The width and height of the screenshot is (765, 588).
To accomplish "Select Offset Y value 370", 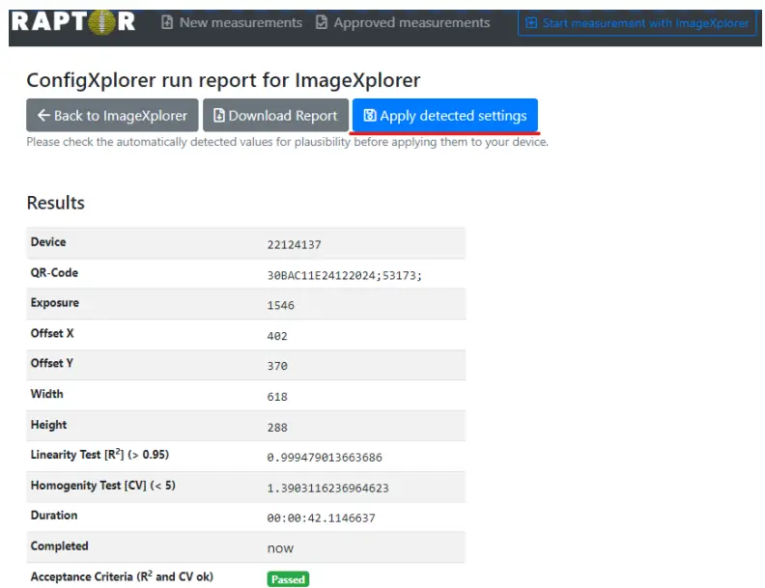I will tap(277, 366).
